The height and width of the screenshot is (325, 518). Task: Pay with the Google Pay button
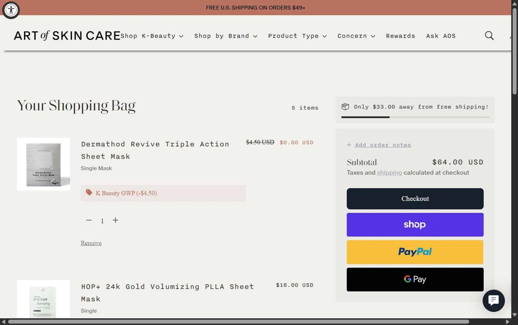tap(415, 279)
